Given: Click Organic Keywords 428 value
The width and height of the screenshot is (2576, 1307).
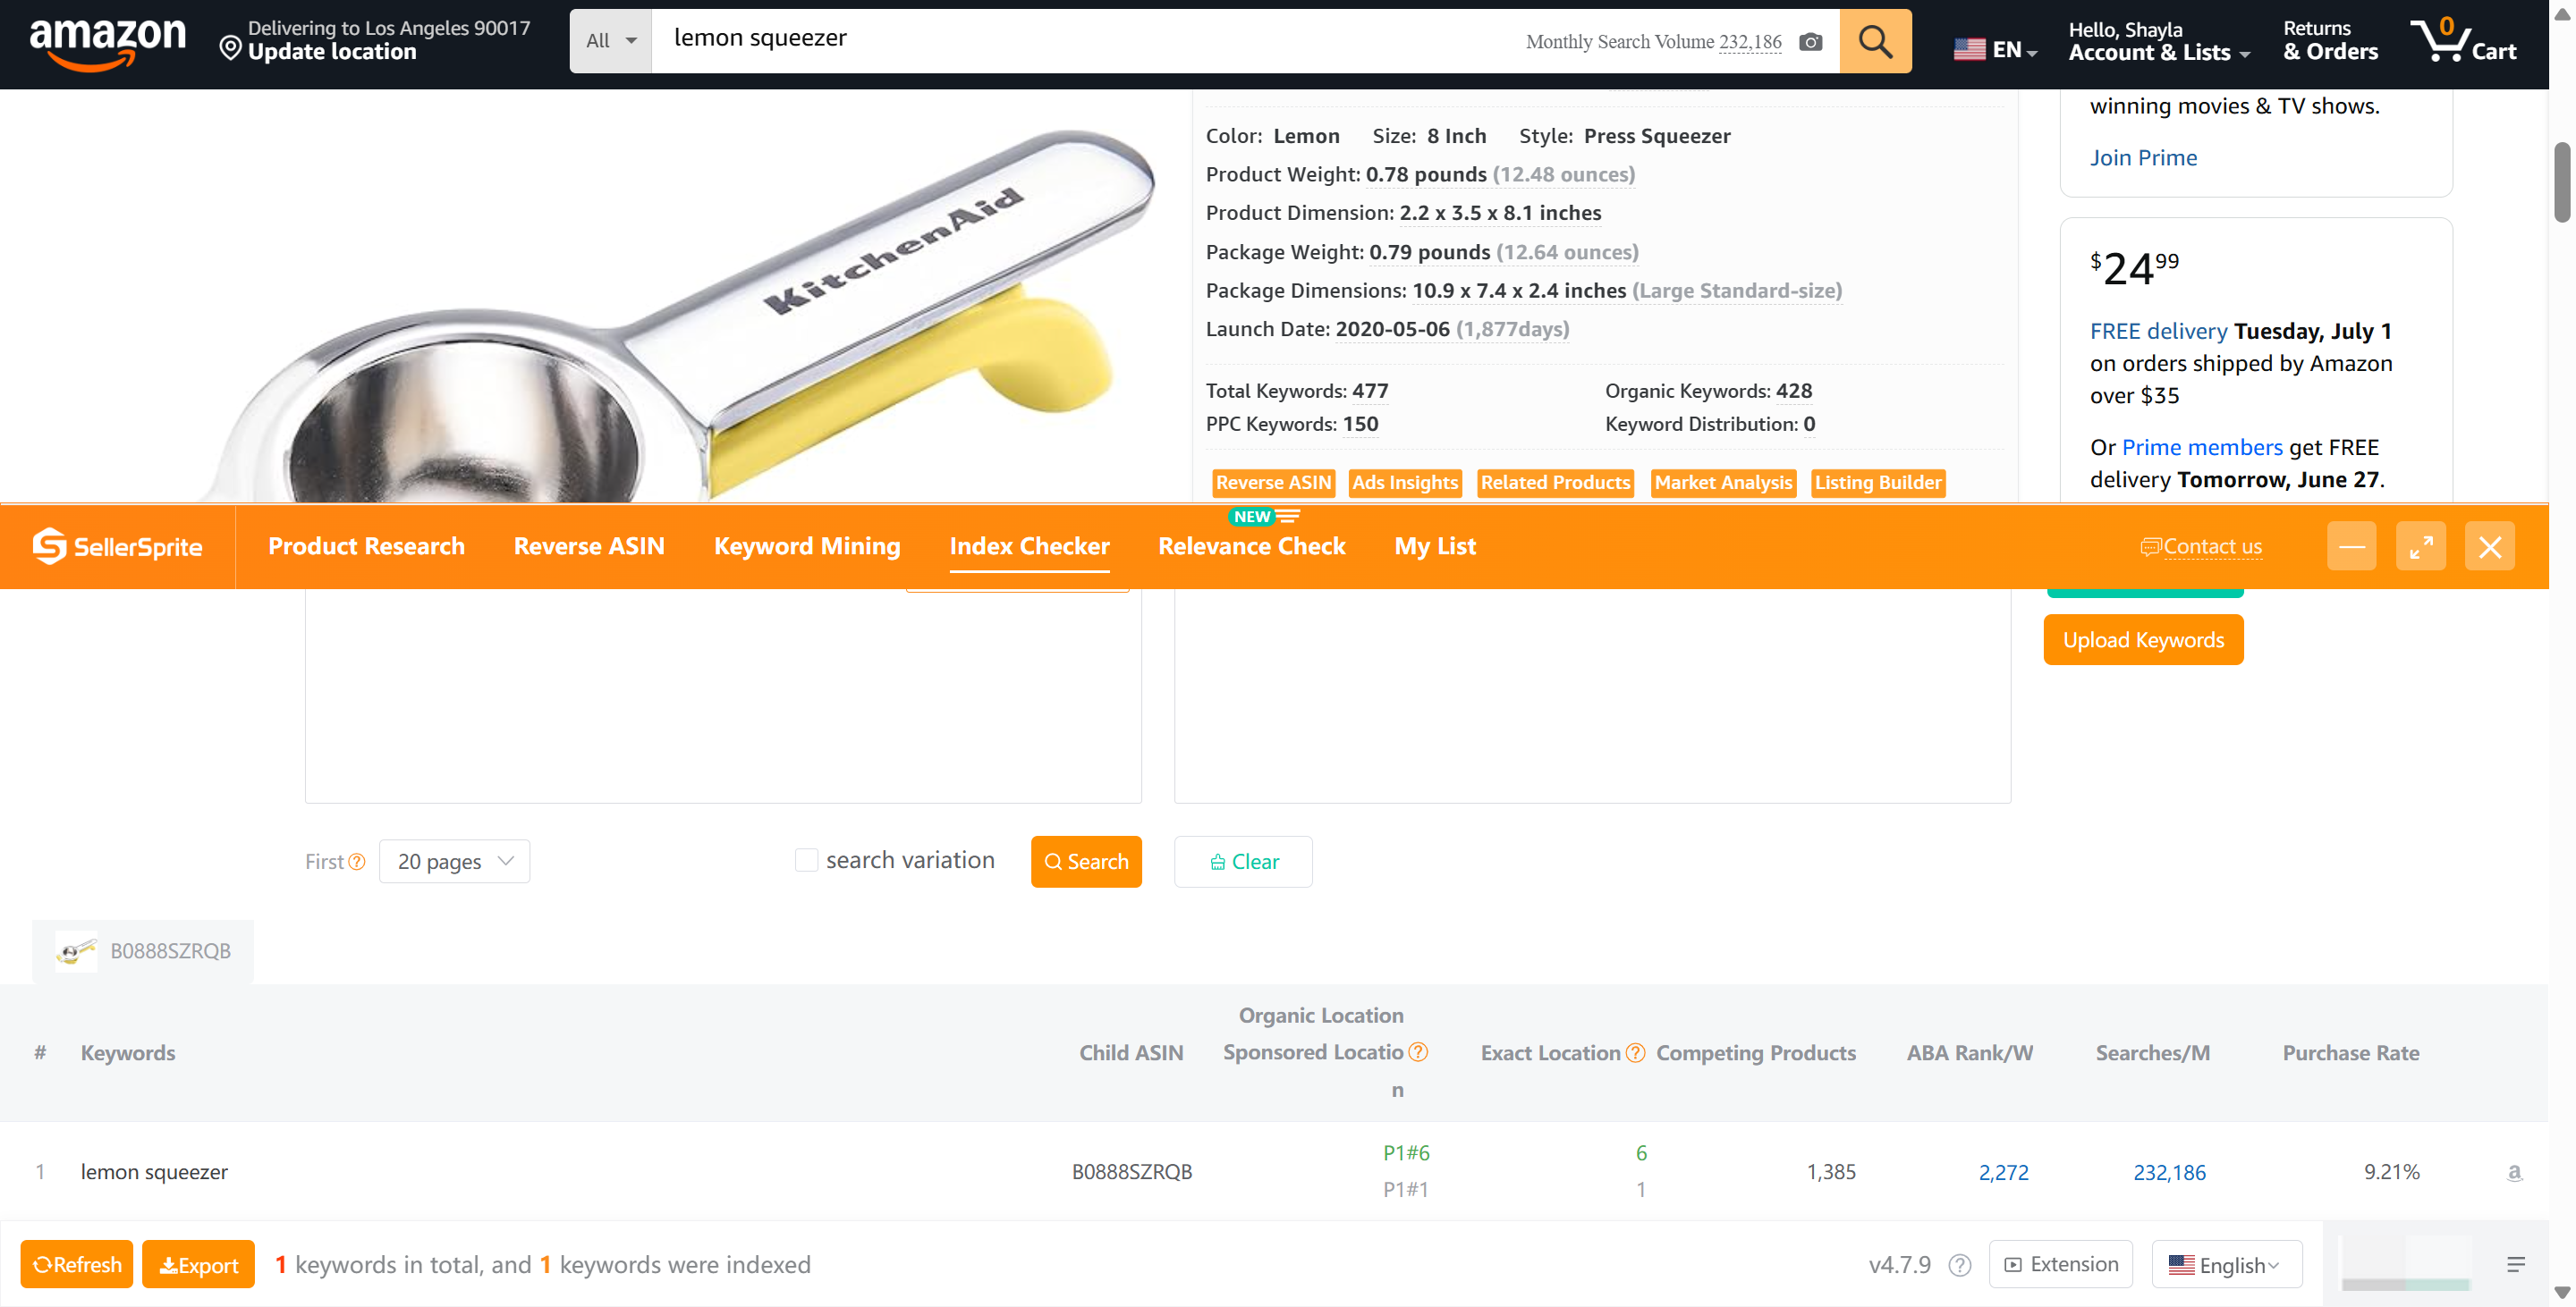Looking at the screenshot, I should coord(1794,391).
